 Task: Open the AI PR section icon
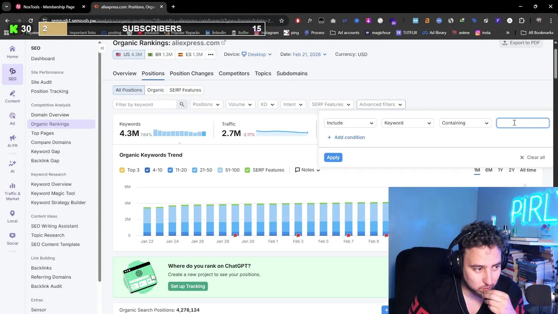click(12, 141)
